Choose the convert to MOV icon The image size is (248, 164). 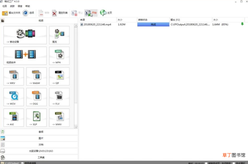(x=14, y=97)
